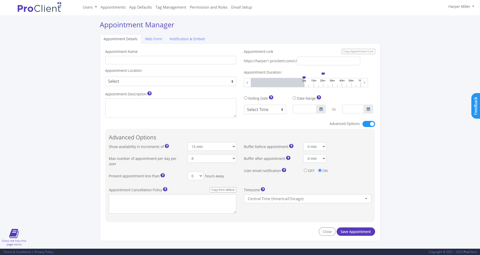This screenshot has height=255, width=480.
Task: Open the Timezone Central Time dropdown
Action: (x=307, y=199)
